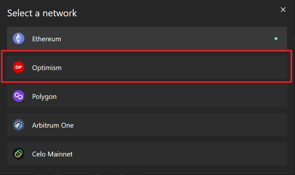Viewport: 295px width, 175px height.
Task: Select the Ethereum network label
Action: pyautogui.click(x=46, y=39)
